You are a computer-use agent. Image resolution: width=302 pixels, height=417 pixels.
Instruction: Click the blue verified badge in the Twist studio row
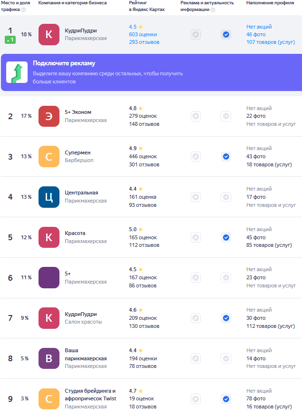pos(226,399)
